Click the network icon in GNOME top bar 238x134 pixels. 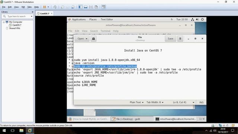tap(193, 19)
